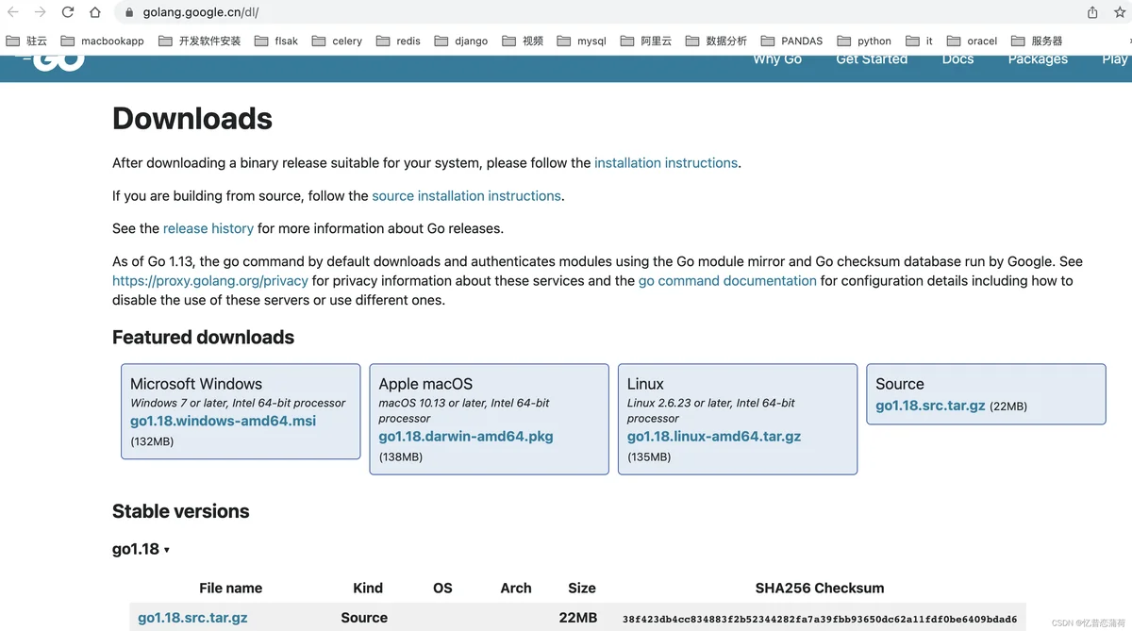Click the SHA256 Checksum column header
The height and width of the screenshot is (631, 1132).
(820, 588)
